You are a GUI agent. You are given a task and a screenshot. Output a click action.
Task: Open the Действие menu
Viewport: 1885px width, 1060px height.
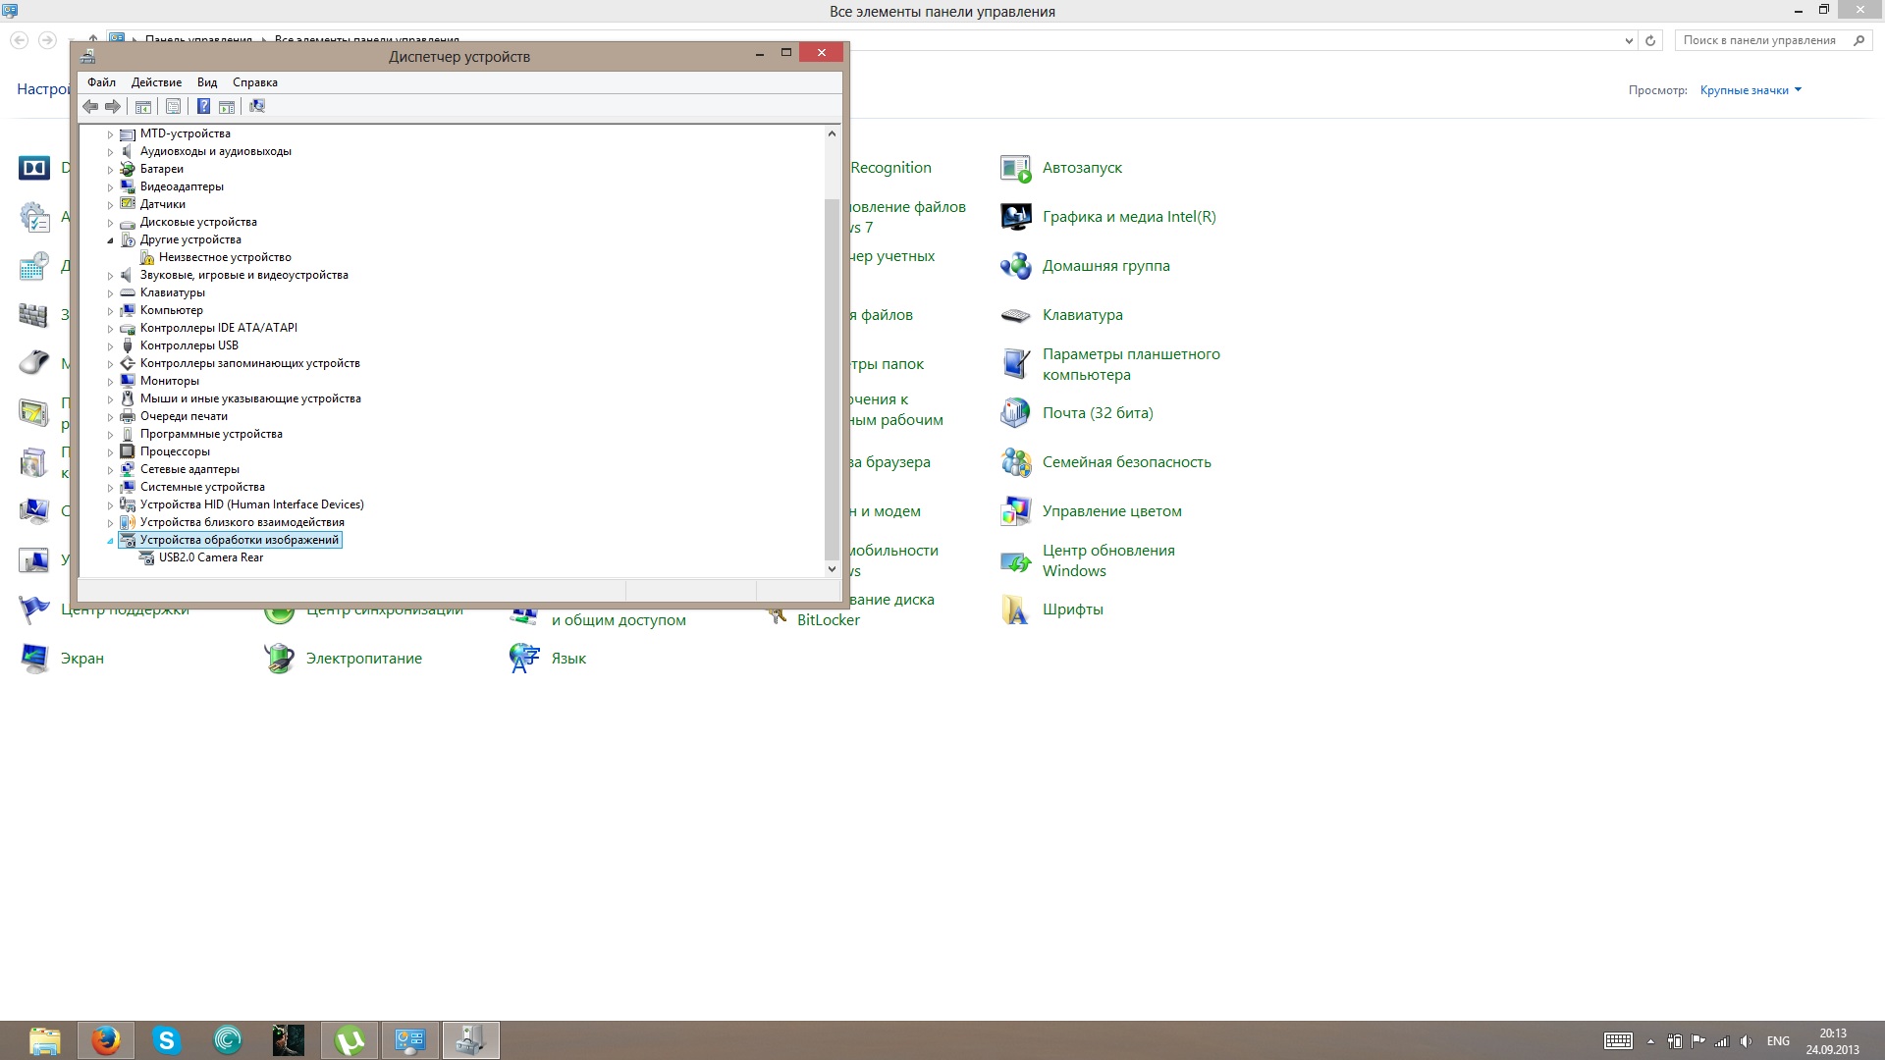coord(156,82)
